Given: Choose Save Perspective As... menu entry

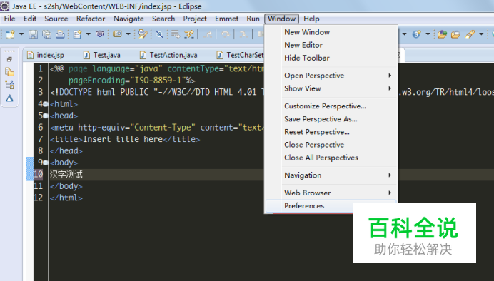Looking at the screenshot, I should [331, 119].
